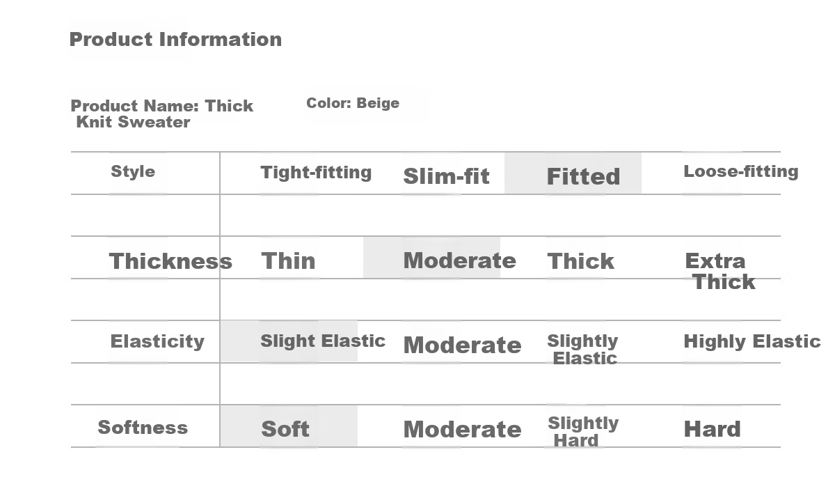Click the Product Information heading

175,40
